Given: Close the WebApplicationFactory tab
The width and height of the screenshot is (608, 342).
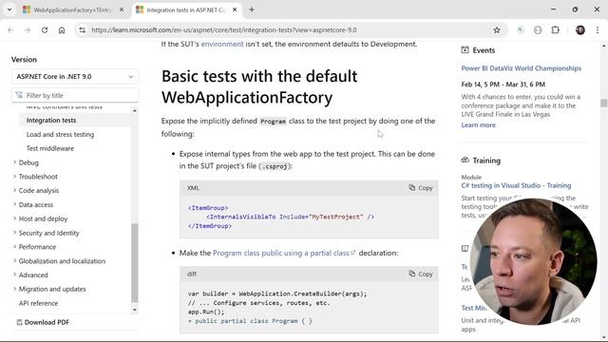Looking at the screenshot, I should 122,9.
